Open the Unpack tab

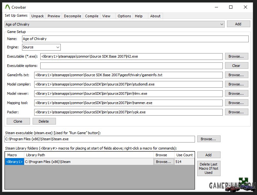click(x=37, y=16)
